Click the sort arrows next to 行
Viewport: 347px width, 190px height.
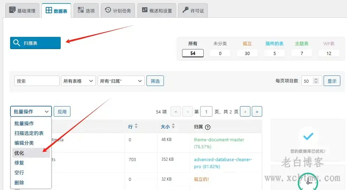136,126
